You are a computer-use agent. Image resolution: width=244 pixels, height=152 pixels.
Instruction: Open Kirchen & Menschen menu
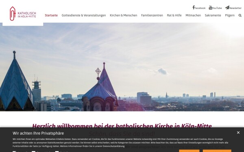(x=123, y=15)
